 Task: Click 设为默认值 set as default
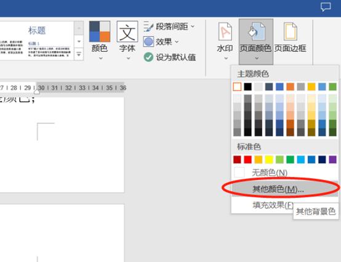tap(170, 57)
